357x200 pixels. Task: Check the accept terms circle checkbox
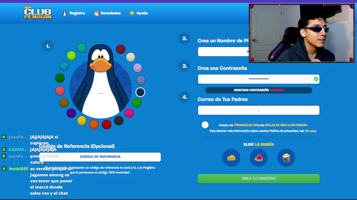pos(205,125)
